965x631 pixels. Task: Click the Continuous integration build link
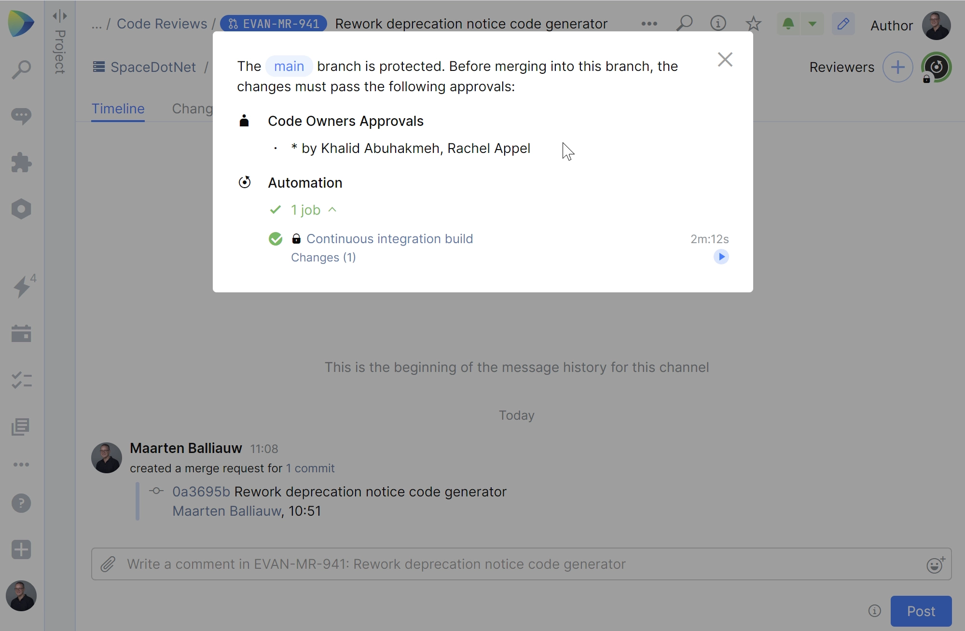coord(389,239)
